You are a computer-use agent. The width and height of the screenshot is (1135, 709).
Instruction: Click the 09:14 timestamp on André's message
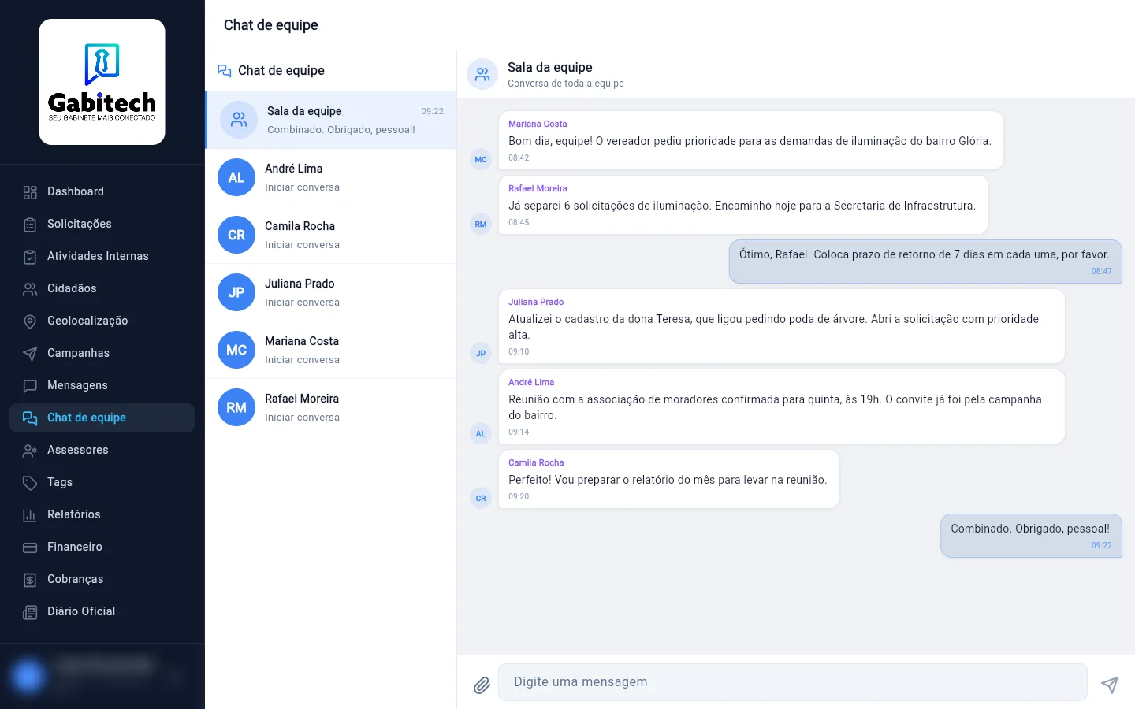click(519, 432)
